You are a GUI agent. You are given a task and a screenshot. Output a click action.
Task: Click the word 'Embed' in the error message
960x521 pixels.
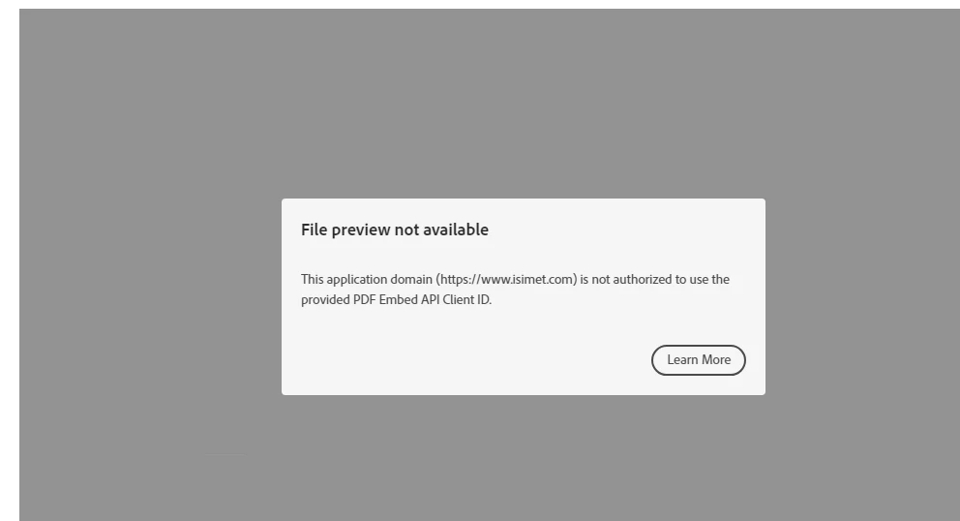click(398, 300)
